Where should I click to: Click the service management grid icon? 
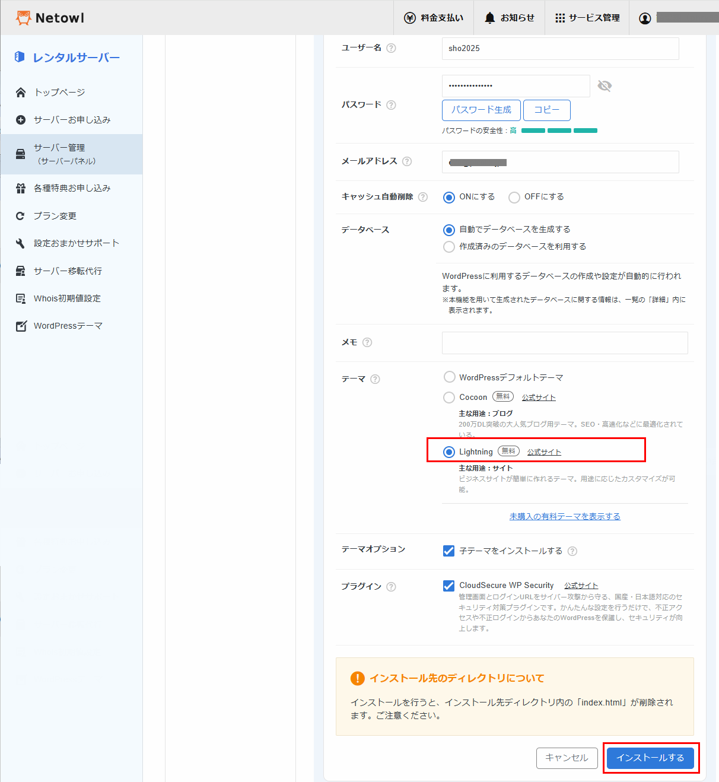(560, 18)
